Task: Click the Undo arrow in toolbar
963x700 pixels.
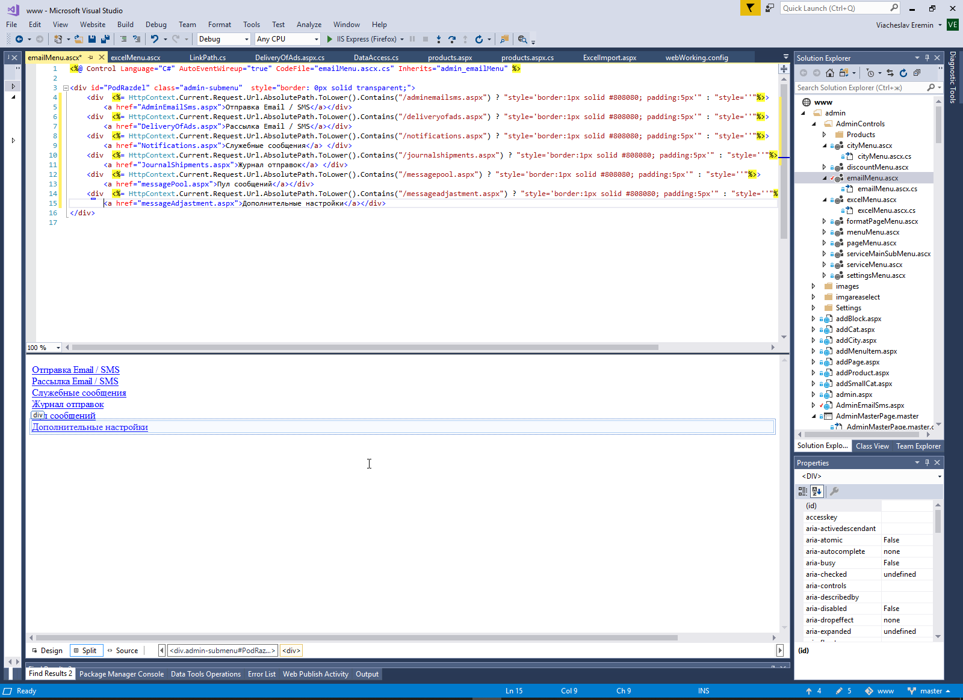Action: 155,39
